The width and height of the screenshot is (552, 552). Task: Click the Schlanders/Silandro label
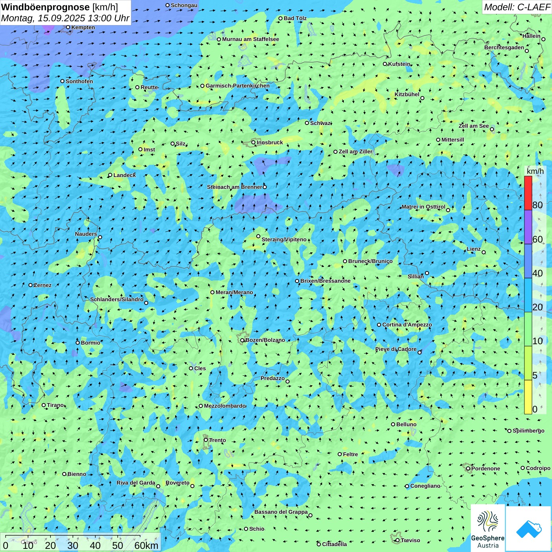[x=117, y=299]
